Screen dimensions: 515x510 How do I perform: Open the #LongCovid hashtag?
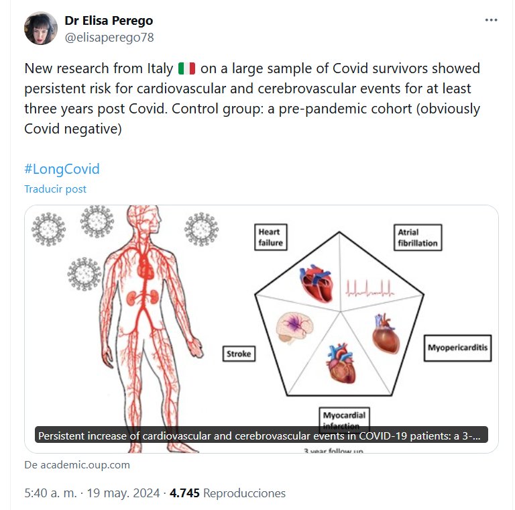click(x=62, y=169)
